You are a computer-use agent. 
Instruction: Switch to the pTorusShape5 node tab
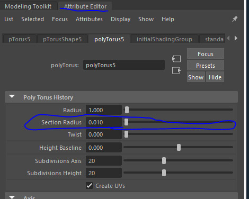[63, 39]
